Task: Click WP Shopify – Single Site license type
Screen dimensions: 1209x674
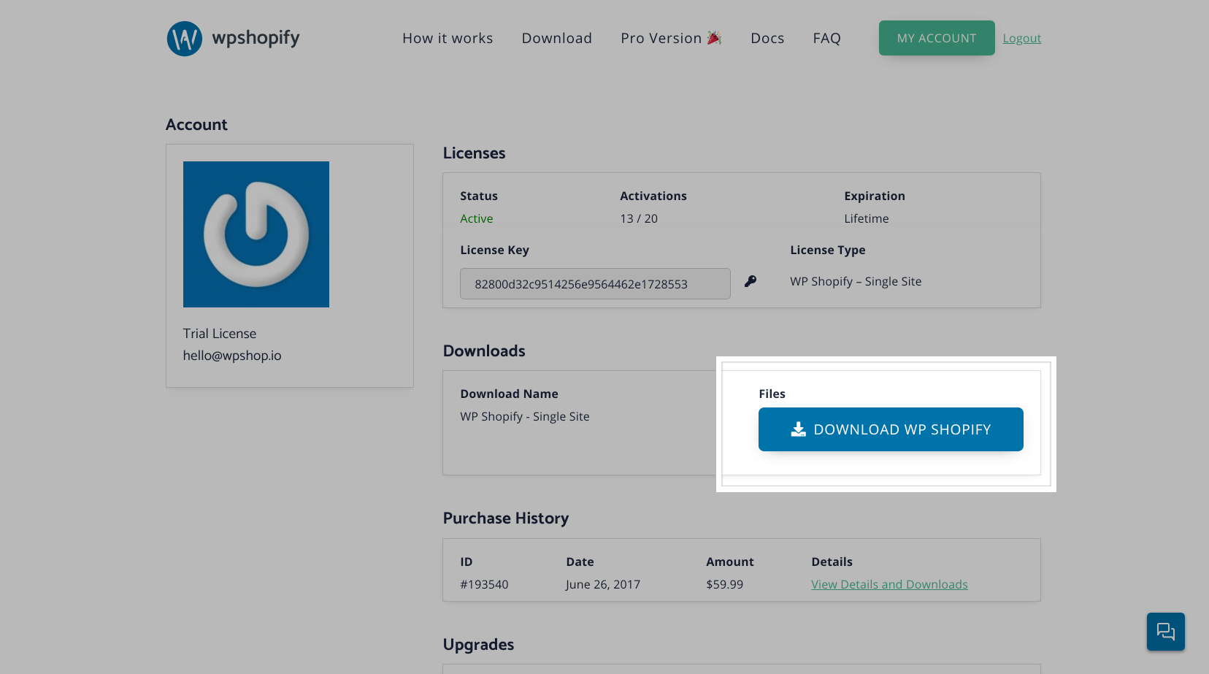Action: 856,281
